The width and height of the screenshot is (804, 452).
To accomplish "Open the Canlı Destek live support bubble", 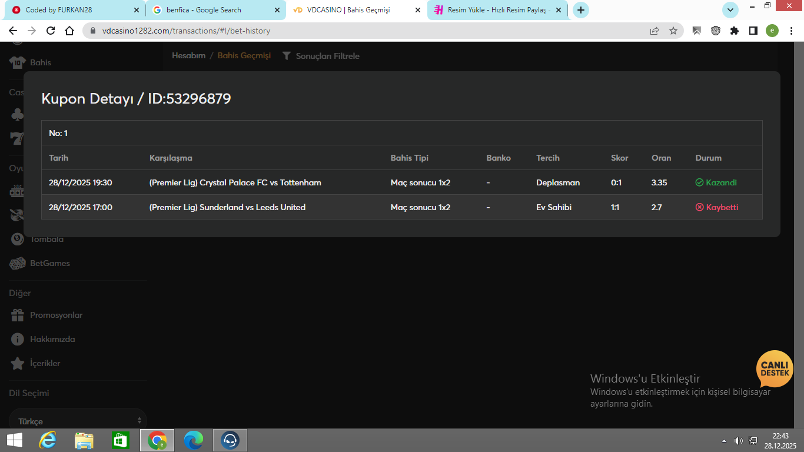I will tap(775, 369).
